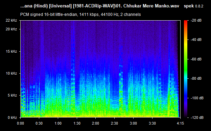Image resolution: width=211 pixels, height=131 pixels.
Task: Click the 10 kHz frequency label
Action: [11, 73]
